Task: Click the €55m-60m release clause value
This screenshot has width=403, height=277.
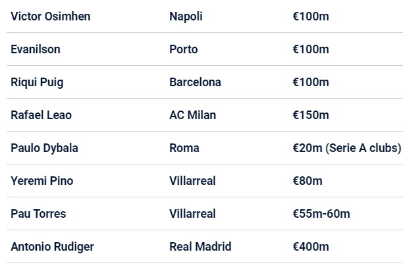Action: tap(321, 214)
